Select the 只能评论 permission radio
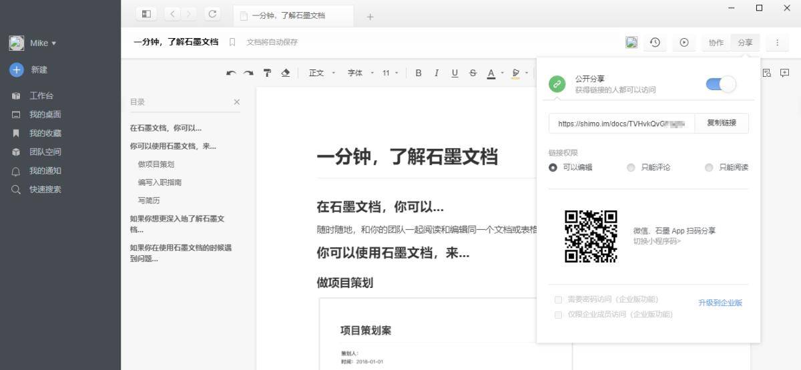 (x=631, y=168)
